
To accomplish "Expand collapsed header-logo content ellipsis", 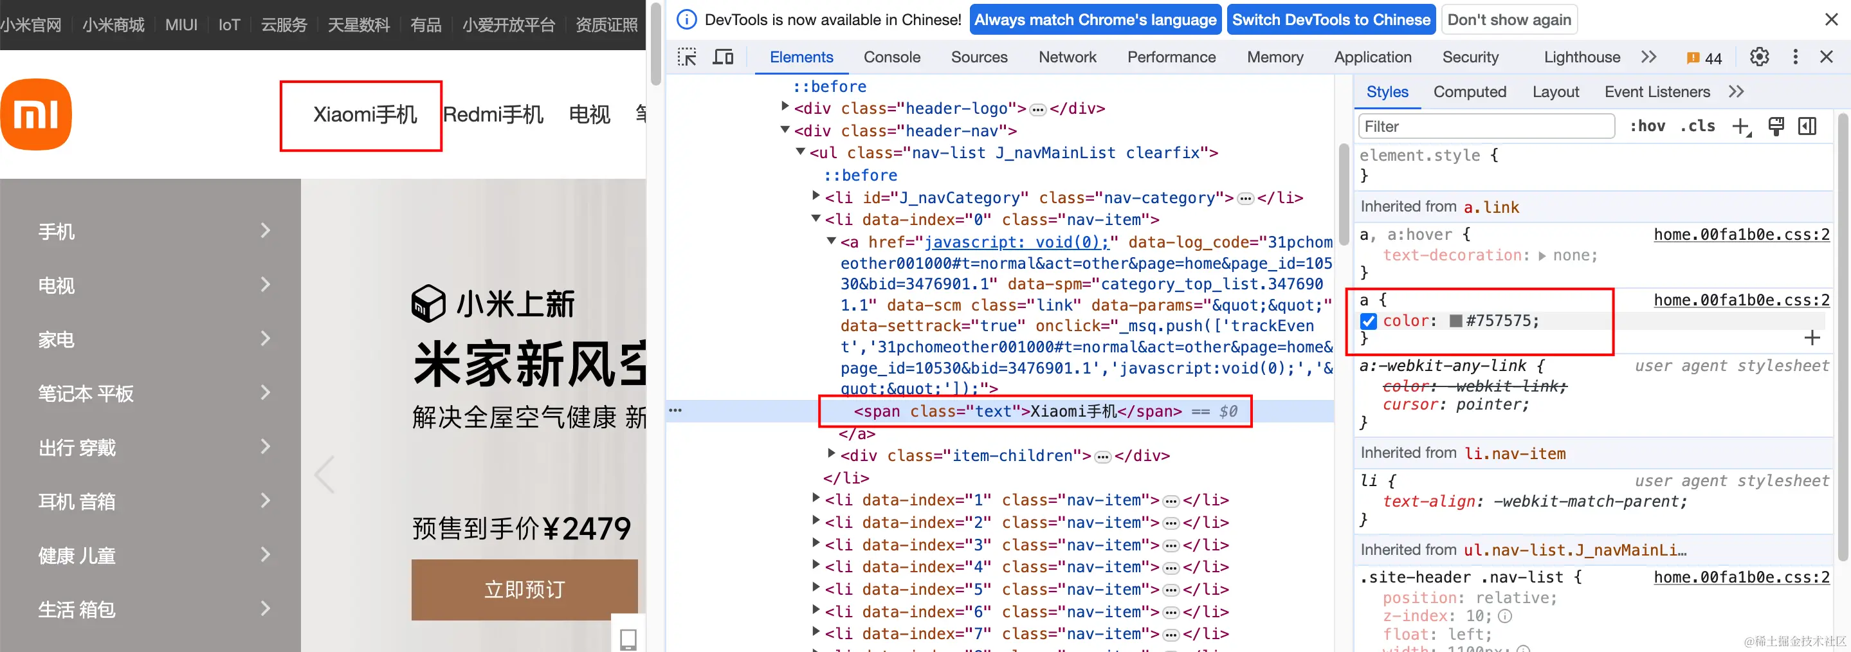I will coord(1037,110).
